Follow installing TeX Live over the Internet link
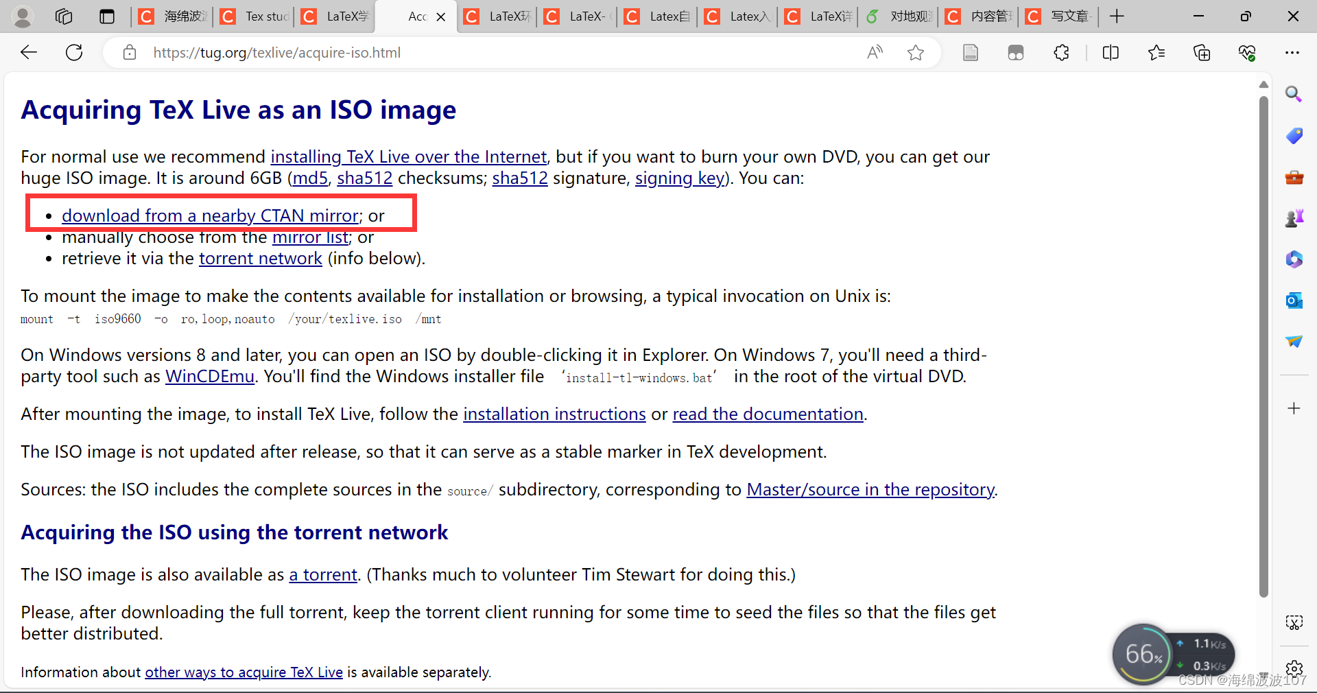The height and width of the screenshot is (693, 1317). click(409, 157)
